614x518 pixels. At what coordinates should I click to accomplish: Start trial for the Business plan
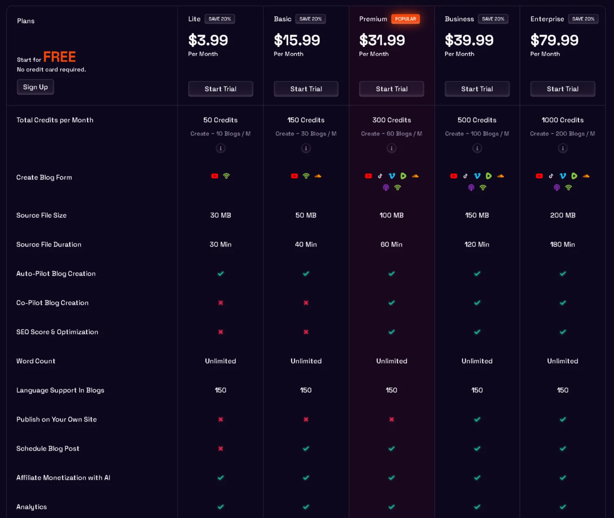pyautogui.click(x=477, y=89)
